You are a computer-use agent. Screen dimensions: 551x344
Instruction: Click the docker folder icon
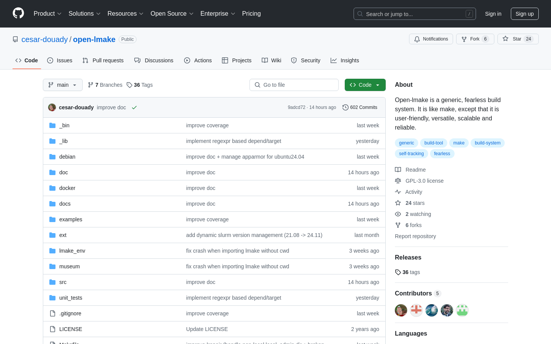pos(52,188)
